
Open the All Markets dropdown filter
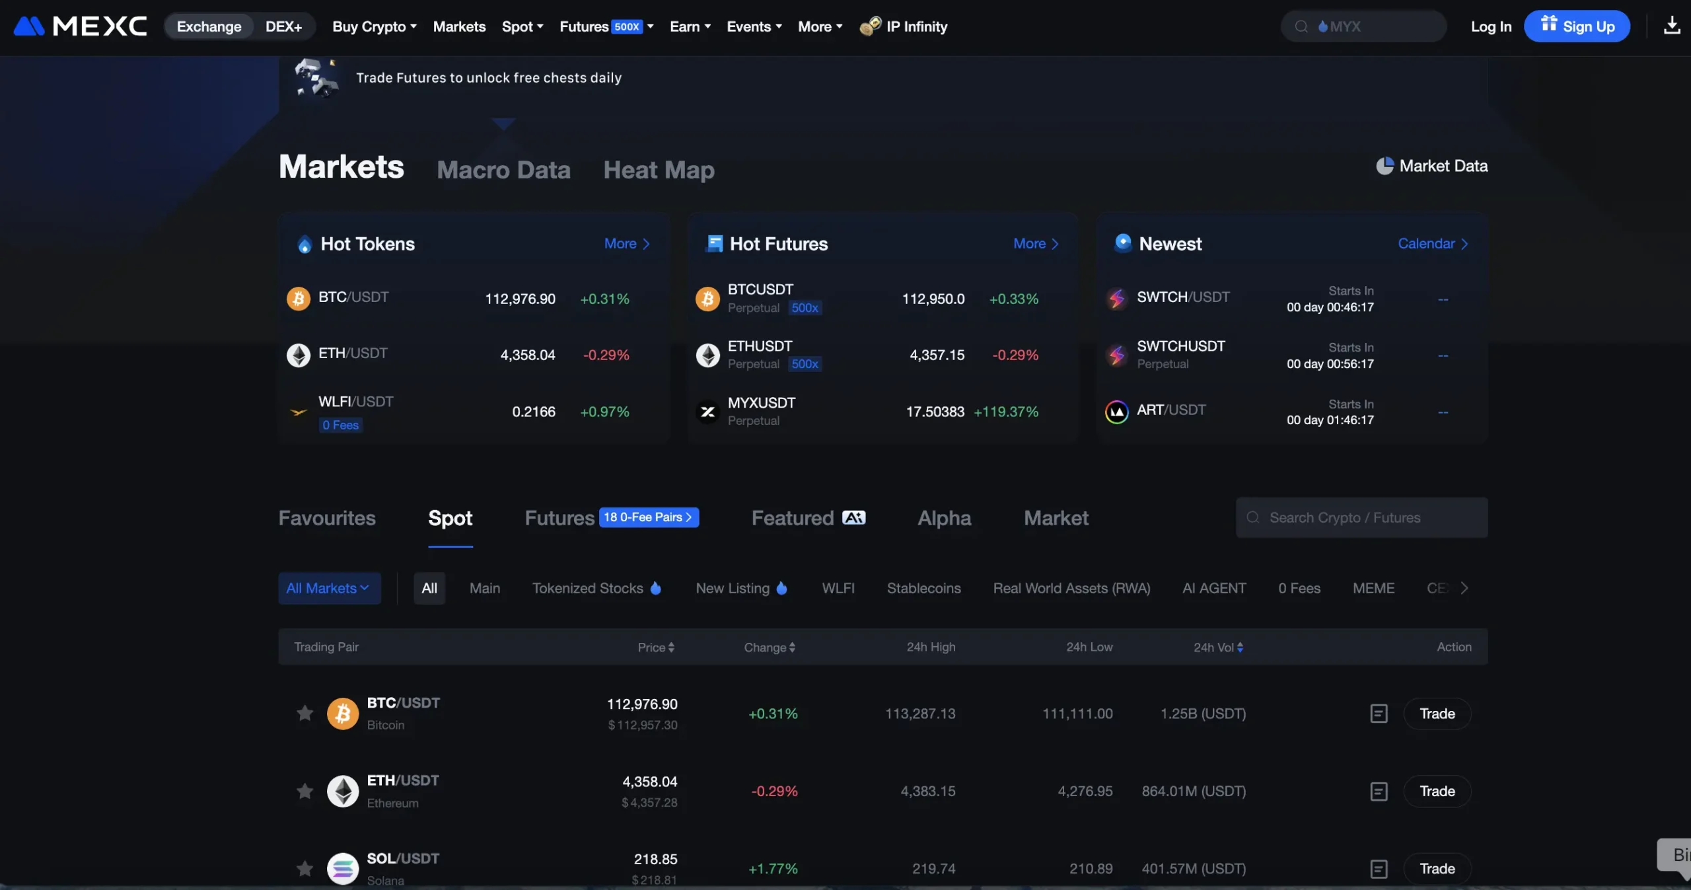tap(329, 588)
